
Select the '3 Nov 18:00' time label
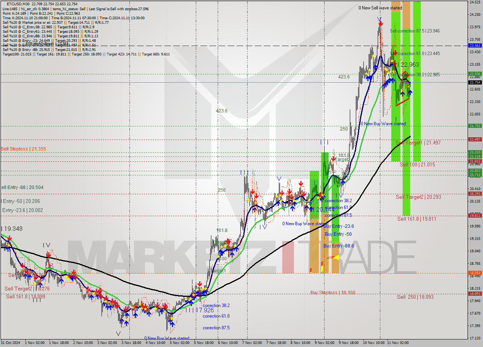pyautogui.click(x=131, y=343)
